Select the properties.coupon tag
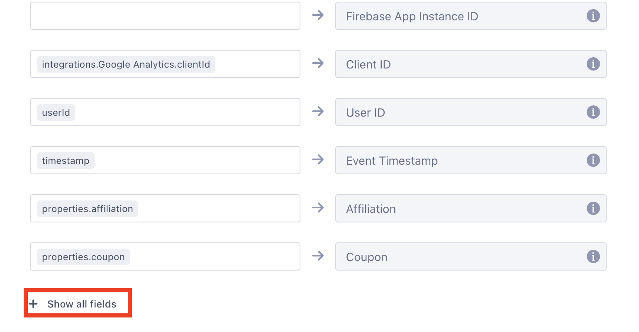The height and width of the screenshot is (332, 639). pyautogui.click(x=83, y=257)
